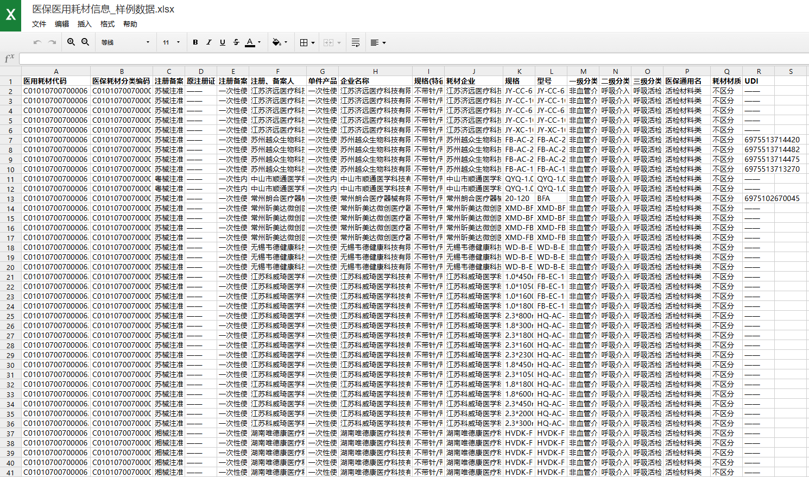The width and height of the screenshot is (809, 477).
Task: Toggle italic formatting
Action: (209, 42)
